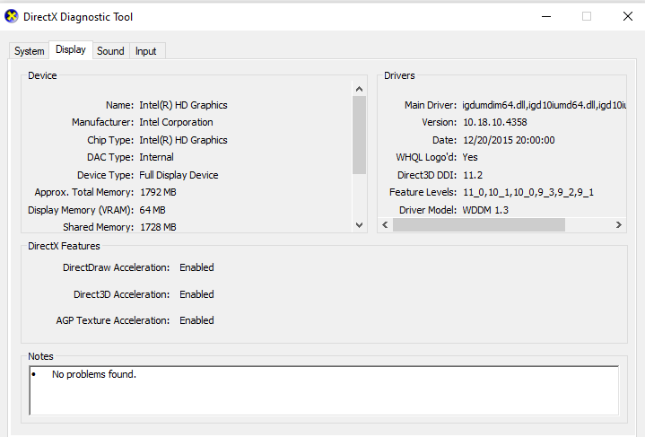The width and height of the screenshot is (645, 437).
Task: Open the Sound tab
Action: [x=110, y=51]
